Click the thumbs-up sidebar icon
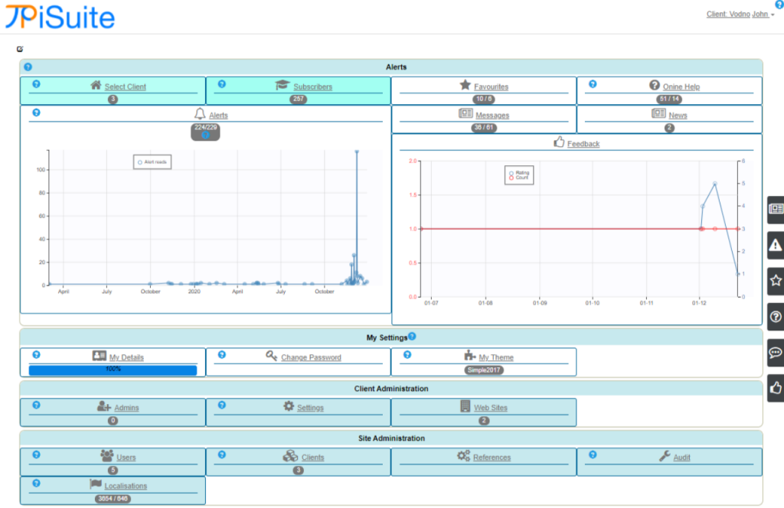The image size is (784, 508). pyautogui.click(x=775, y=388)
